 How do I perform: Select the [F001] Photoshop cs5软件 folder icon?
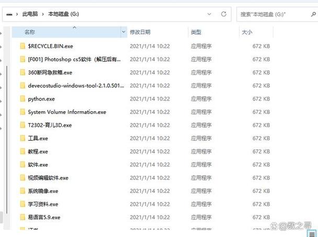(22, 59)
